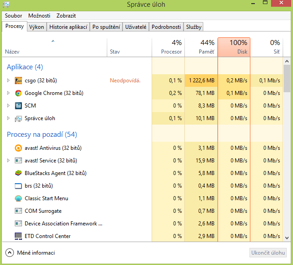Click Méně informací to collapse details
The height and width of the screenshot is (265, 293).
pos(36,253)
